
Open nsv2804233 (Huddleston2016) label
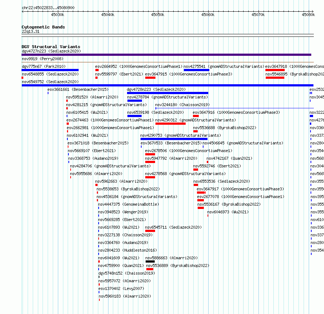coord(127,250)
